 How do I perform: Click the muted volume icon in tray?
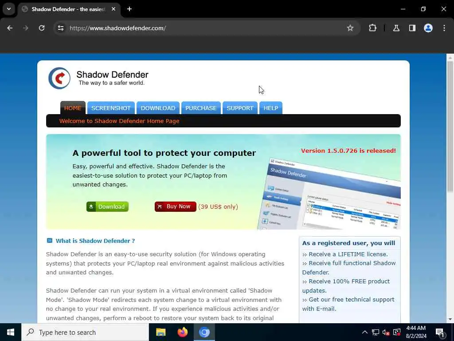coord(386,333)
